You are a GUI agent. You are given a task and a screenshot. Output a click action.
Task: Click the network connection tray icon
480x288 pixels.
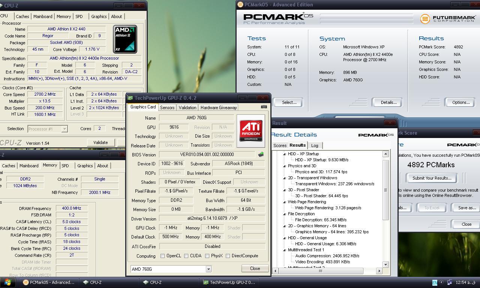[x=450, y=282]
